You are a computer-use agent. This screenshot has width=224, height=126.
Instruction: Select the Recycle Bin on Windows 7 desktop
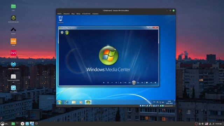point(61,20)
